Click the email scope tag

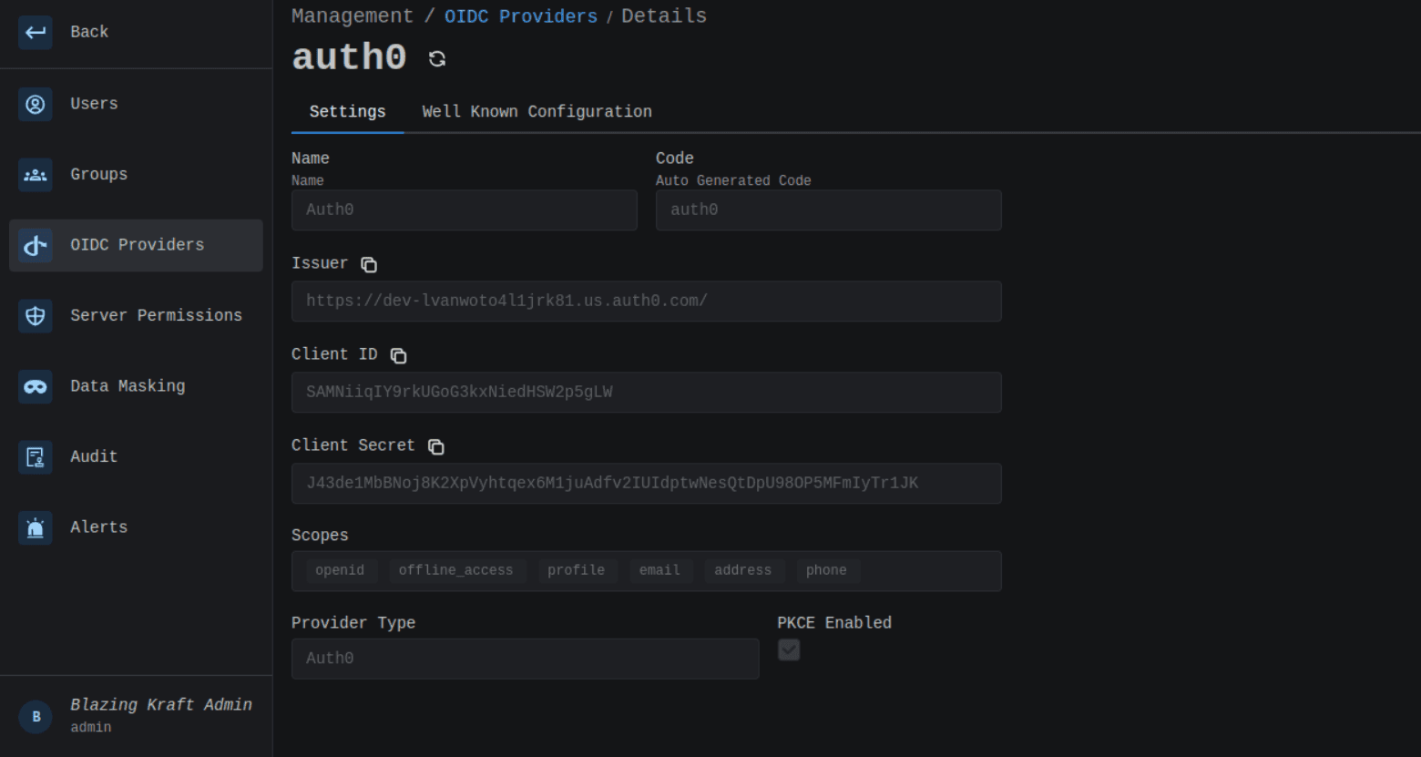659,571
